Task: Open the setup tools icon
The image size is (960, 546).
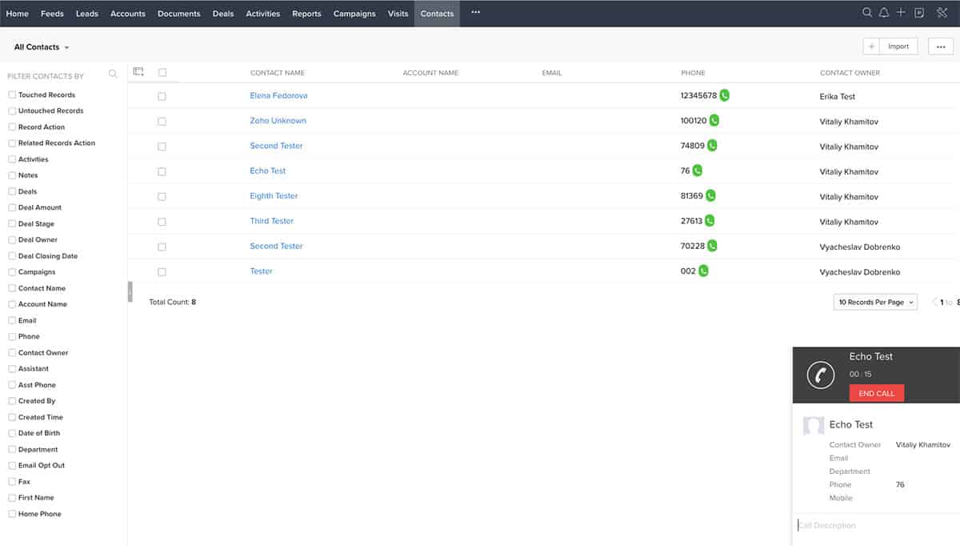Action: [x=942, y=13]
